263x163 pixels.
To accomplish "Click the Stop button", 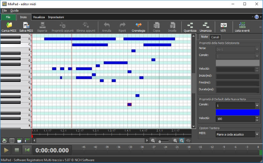I will tap(17, 150).
